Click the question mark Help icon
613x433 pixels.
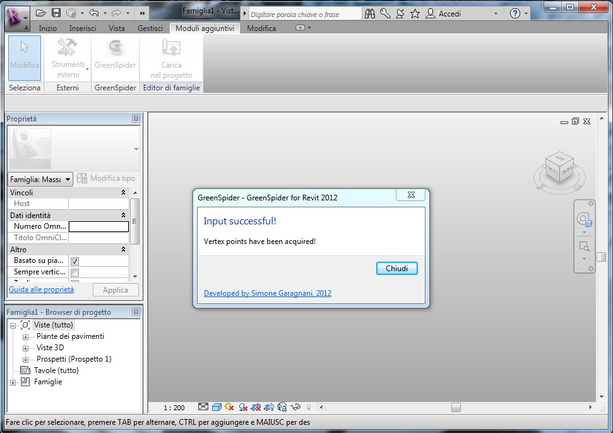pyautogui.click(x=515, y=14)
